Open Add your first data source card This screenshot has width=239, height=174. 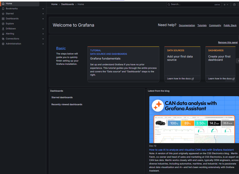[x=182, y=64]
